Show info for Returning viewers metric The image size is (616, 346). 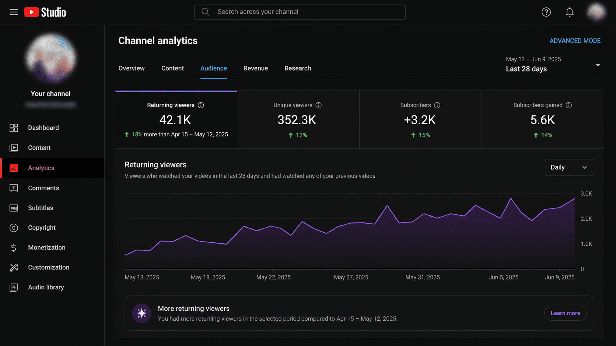coord(201,105)
